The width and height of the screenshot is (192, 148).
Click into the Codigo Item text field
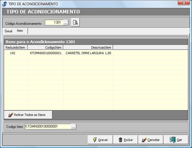coord(48,126)
